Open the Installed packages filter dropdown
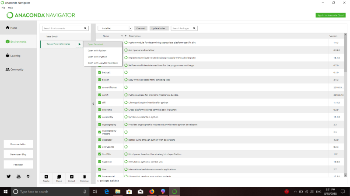Image resolution: width=350 pixels, height=196 pixels. click(x=115, y=28)
